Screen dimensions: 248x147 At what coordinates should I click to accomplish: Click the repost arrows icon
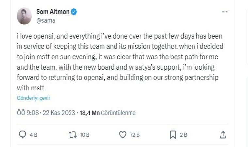[72, 135]
